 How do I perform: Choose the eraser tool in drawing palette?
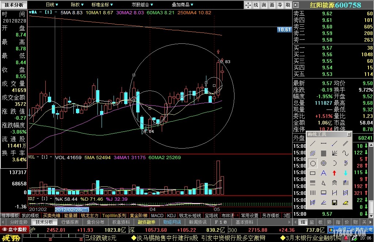click(345, 203)
